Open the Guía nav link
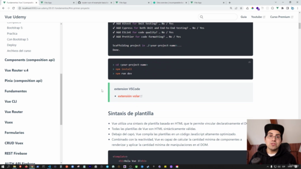 pos(244,17)
